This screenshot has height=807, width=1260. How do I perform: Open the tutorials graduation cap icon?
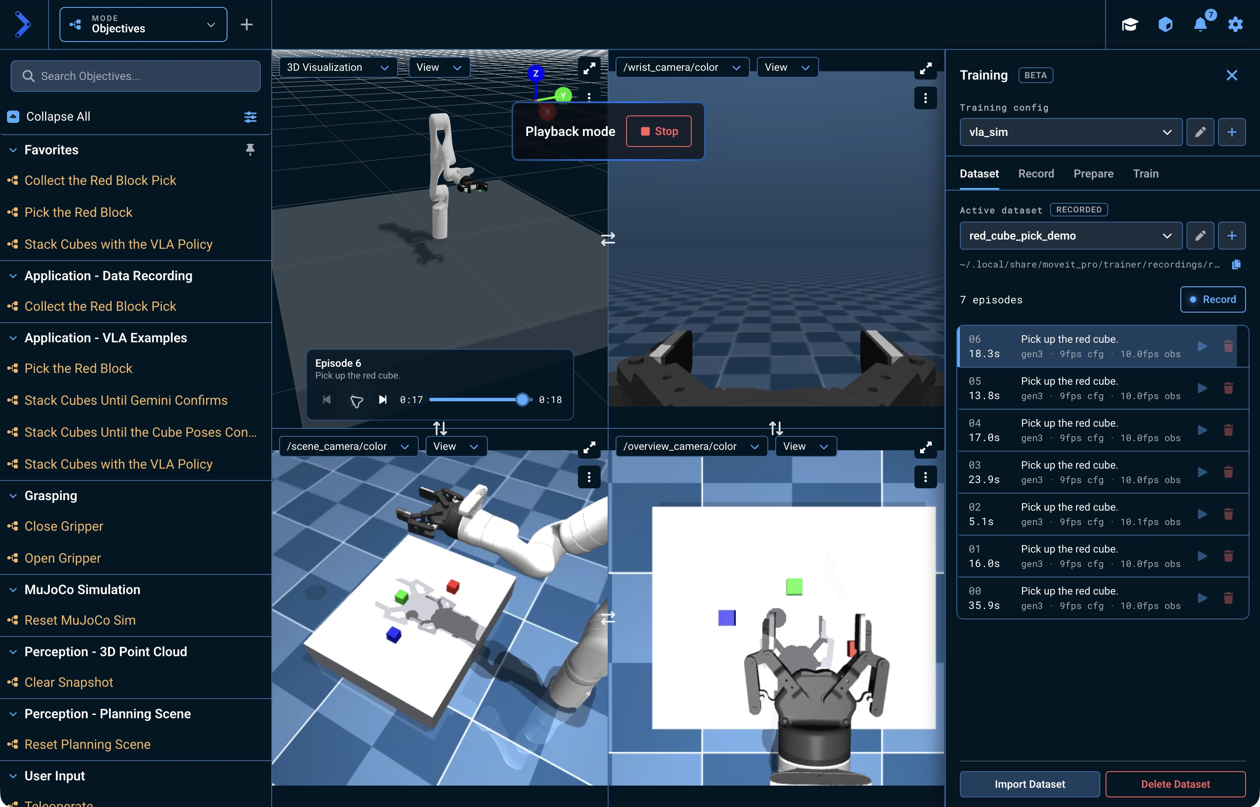click(x=1130, y=24)
